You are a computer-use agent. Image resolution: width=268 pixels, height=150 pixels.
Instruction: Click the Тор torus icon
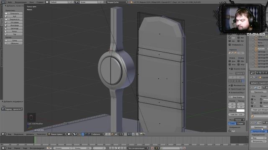[6, 34]
